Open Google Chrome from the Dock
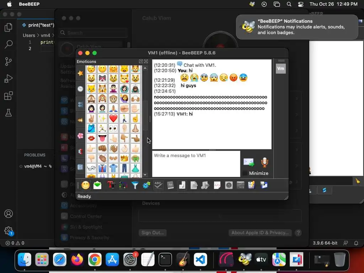The height and width of the screenshot is (273, 364). click(x=95, y=259)
